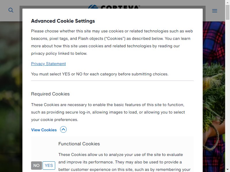Select NO for Functional Cookies
The height and width of the screenshot is (172, 230).
click(37, 165)
